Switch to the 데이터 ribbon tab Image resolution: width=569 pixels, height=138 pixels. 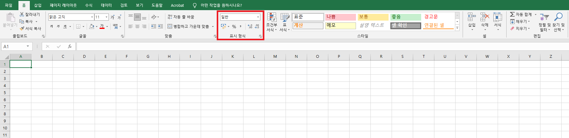coord(106,5)
